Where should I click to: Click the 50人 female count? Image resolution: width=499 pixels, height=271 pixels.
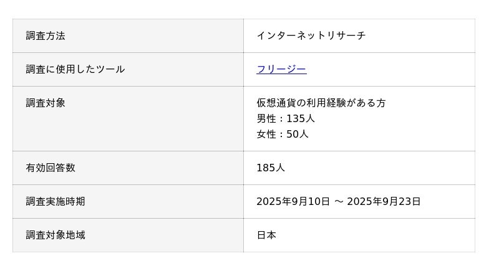click(298, 134)
